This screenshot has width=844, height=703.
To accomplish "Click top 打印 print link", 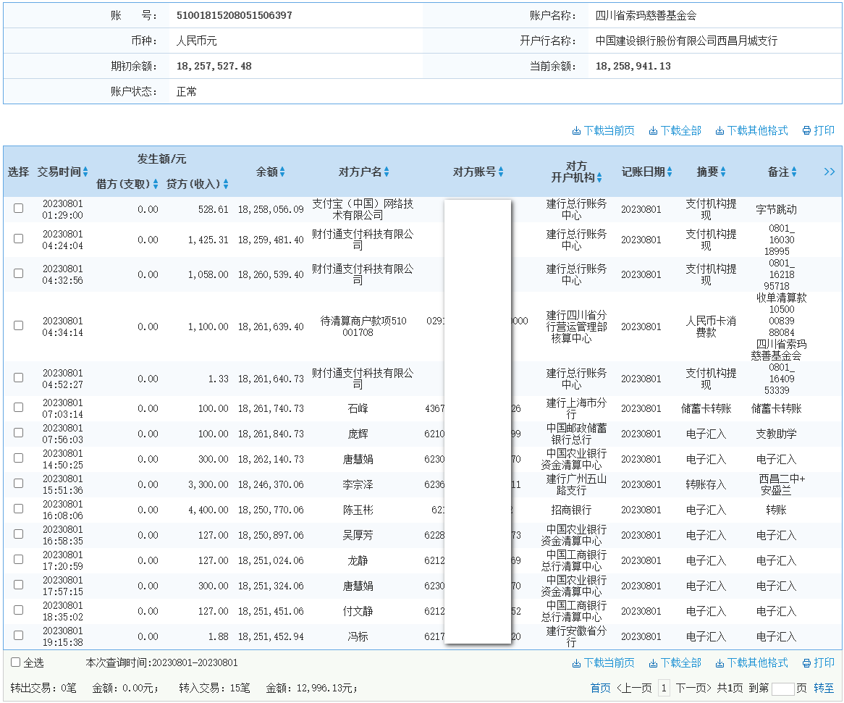I will [x=818, y=131].
